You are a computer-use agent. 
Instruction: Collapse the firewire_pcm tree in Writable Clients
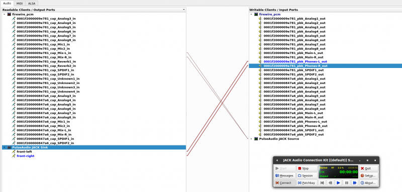coord(251,14)
